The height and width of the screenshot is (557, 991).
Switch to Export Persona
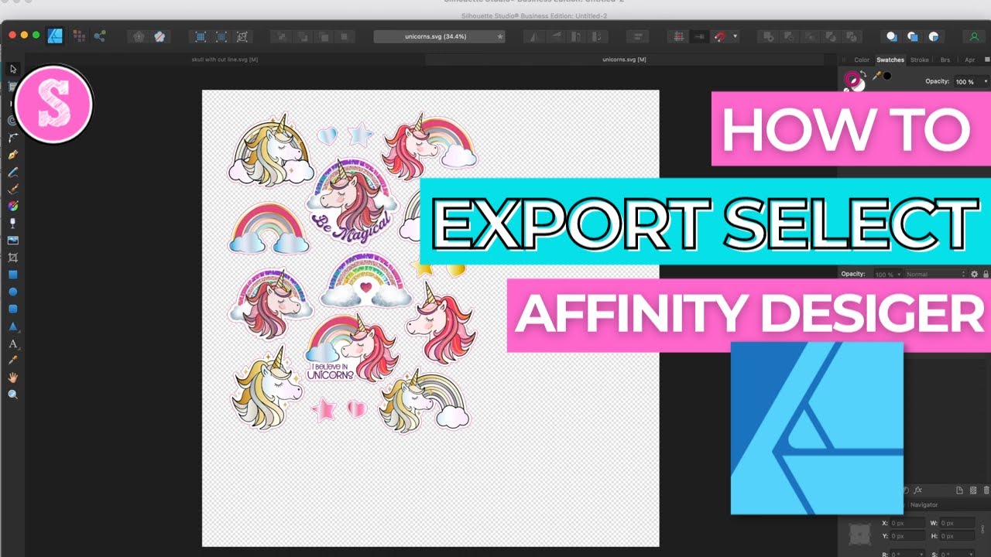point(100,36)
